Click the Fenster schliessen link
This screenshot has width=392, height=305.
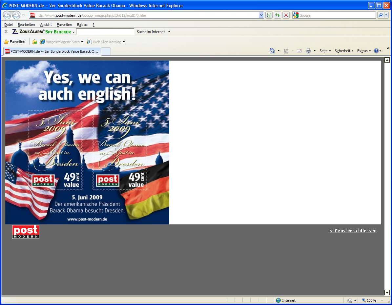tap(353, 231)
